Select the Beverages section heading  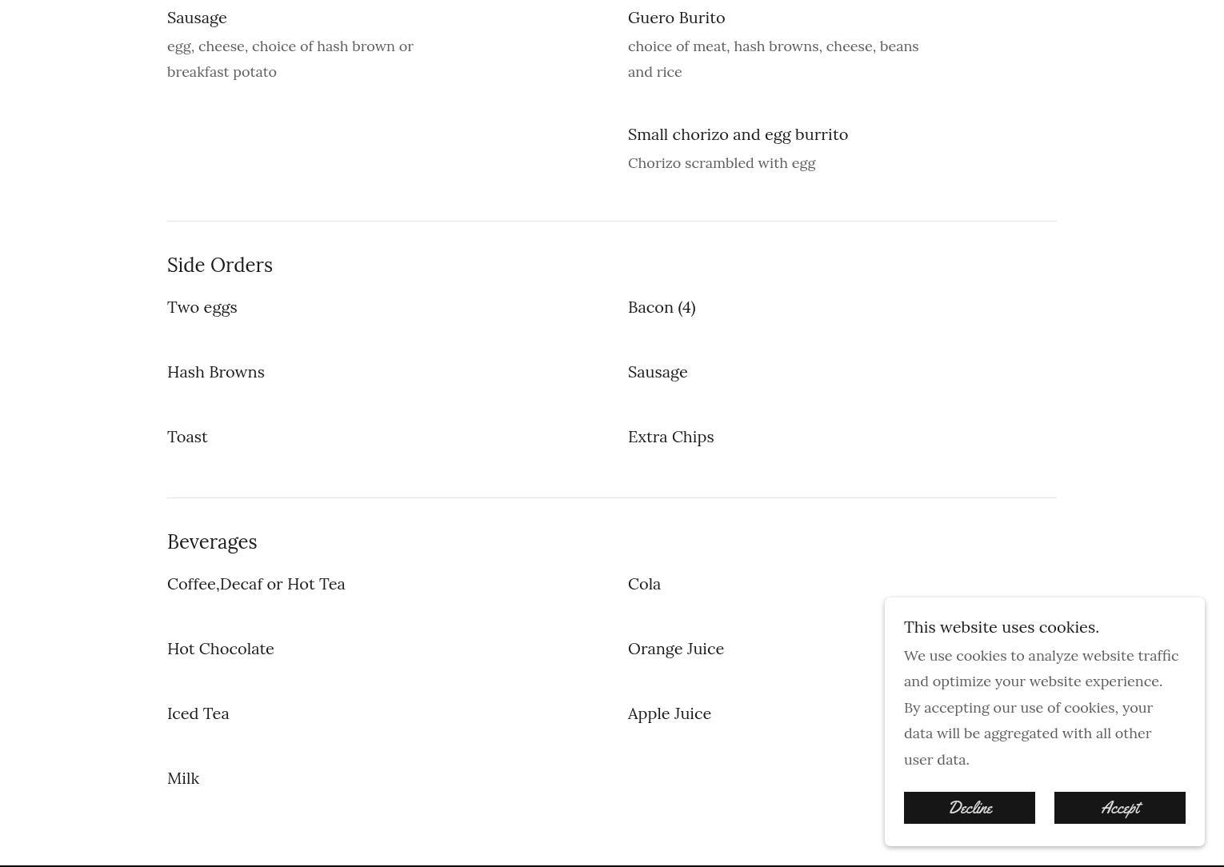point(212,542)
